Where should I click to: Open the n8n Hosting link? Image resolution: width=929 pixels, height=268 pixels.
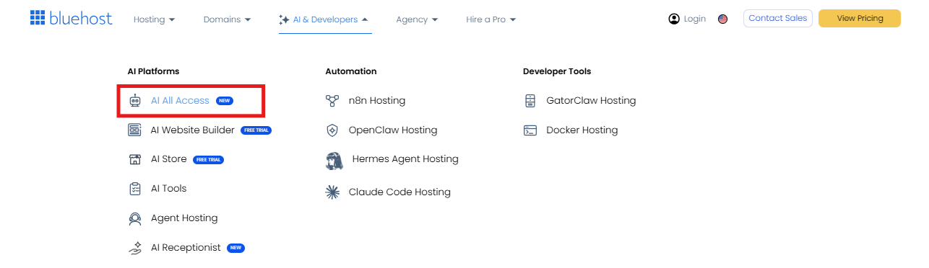pyautogui.click(x=377, y=101)
